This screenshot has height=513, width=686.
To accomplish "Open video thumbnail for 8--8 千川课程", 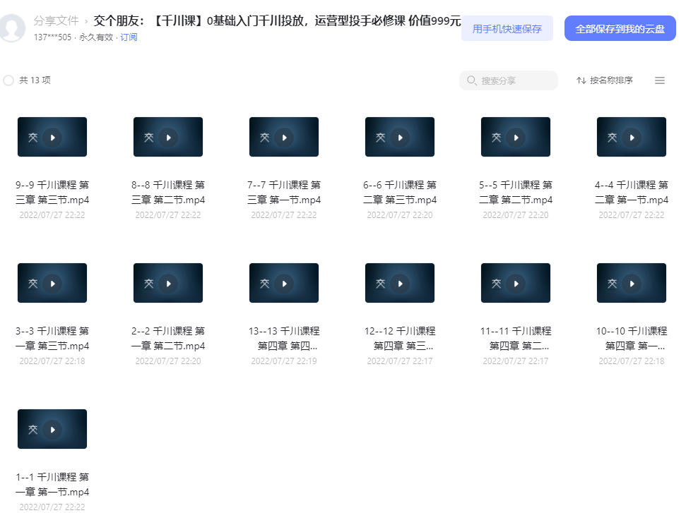I will pyautogui.click(x=168, y=137).
